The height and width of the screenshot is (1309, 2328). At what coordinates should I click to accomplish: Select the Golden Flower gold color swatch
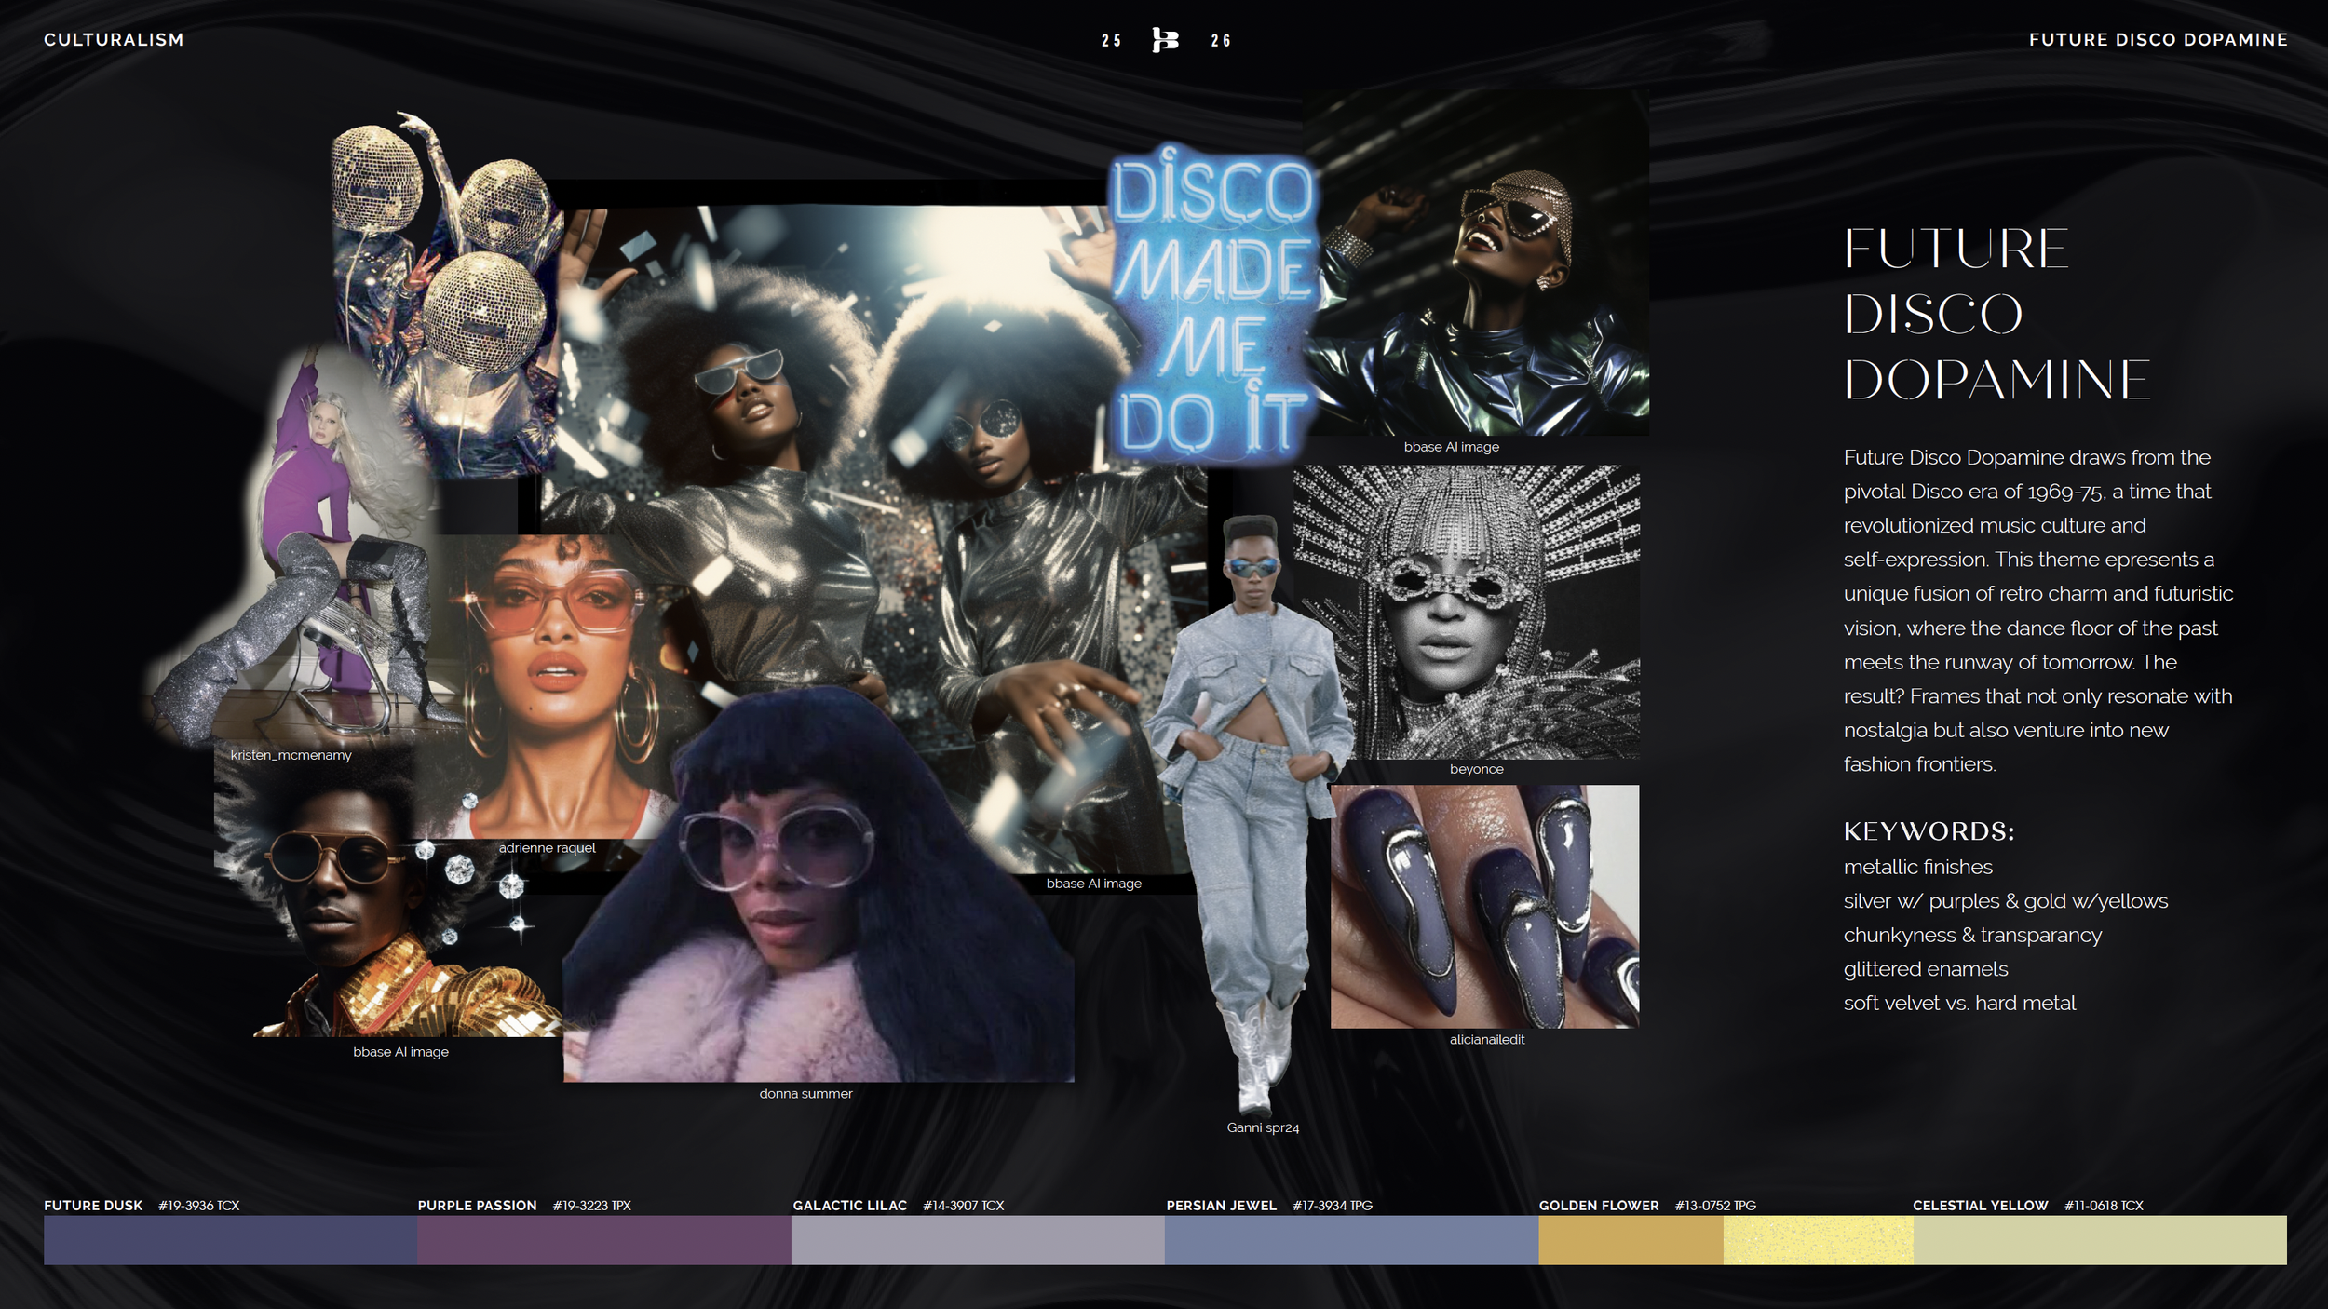1631,1239
